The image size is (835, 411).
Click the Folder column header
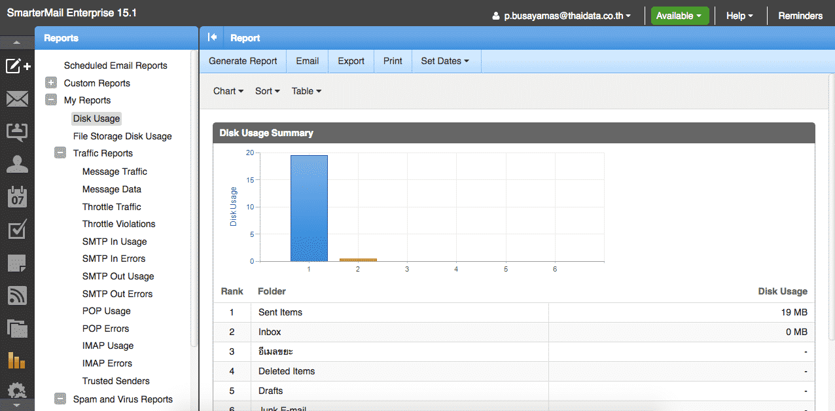pyautogui.click(x=272, y=291)
